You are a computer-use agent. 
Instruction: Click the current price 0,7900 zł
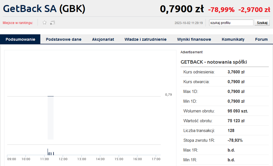(182, 9)
